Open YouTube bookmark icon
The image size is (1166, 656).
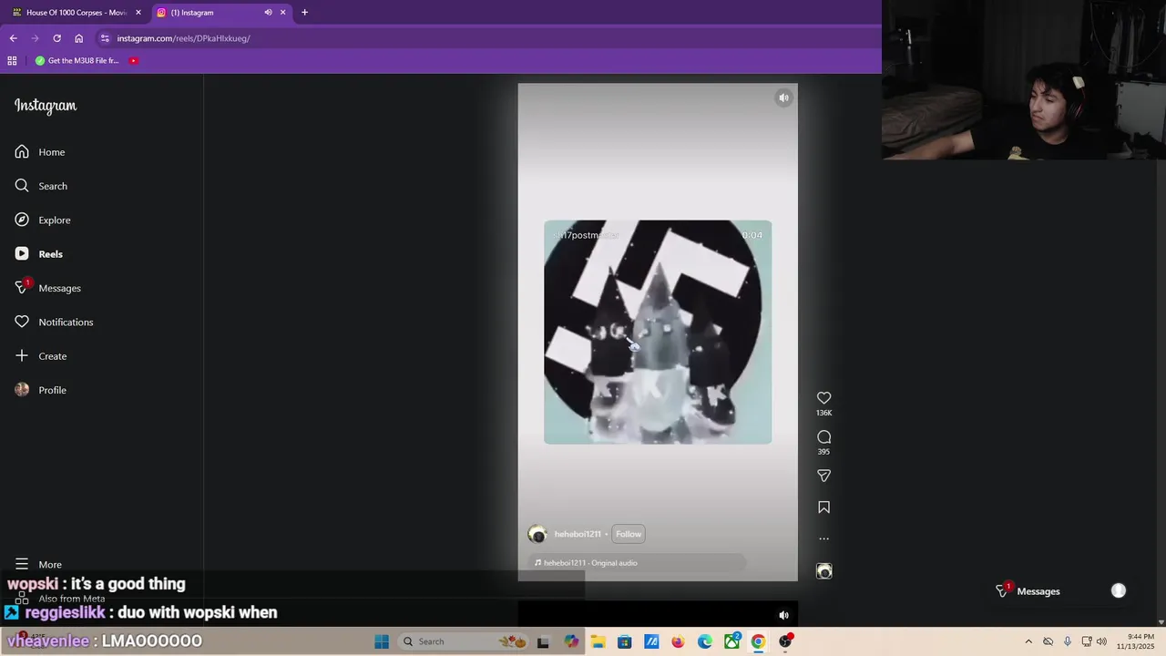(x=134, y=61)
